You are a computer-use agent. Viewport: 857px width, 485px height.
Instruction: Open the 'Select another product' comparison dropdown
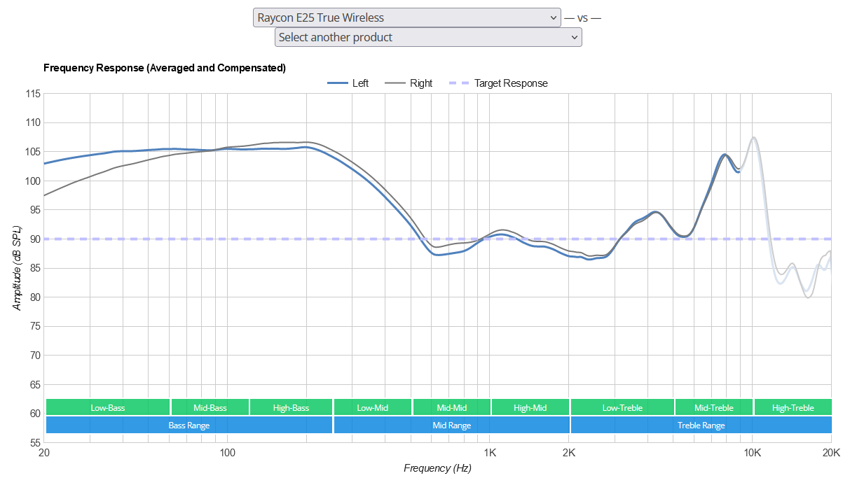pyautogui.click(x=428, y=37)
